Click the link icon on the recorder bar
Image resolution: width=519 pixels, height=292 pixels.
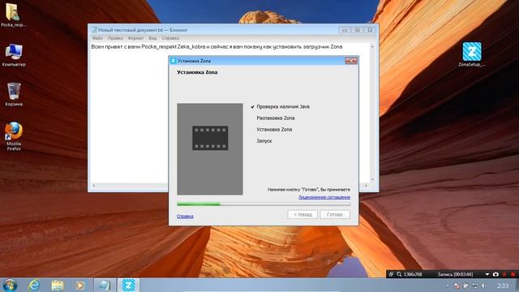391,274
